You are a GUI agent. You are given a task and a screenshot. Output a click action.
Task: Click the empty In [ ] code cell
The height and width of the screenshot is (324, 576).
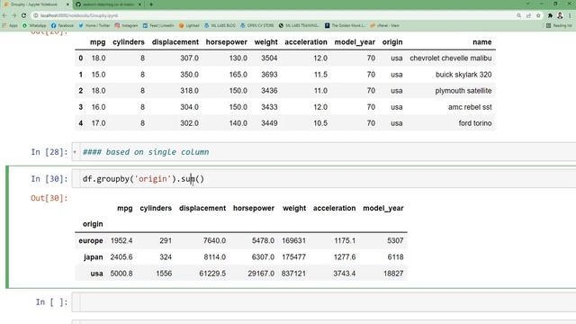click(324, 302)
